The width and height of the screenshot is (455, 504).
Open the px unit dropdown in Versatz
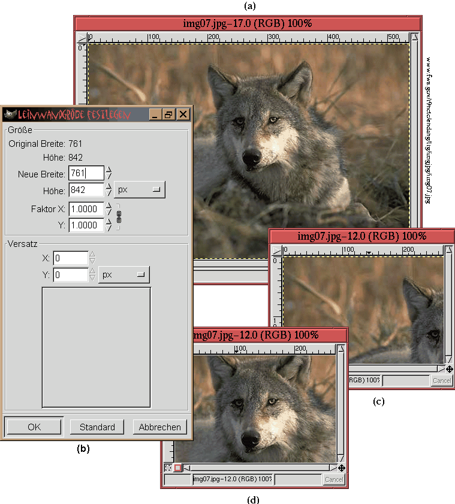tap(123, 275)
